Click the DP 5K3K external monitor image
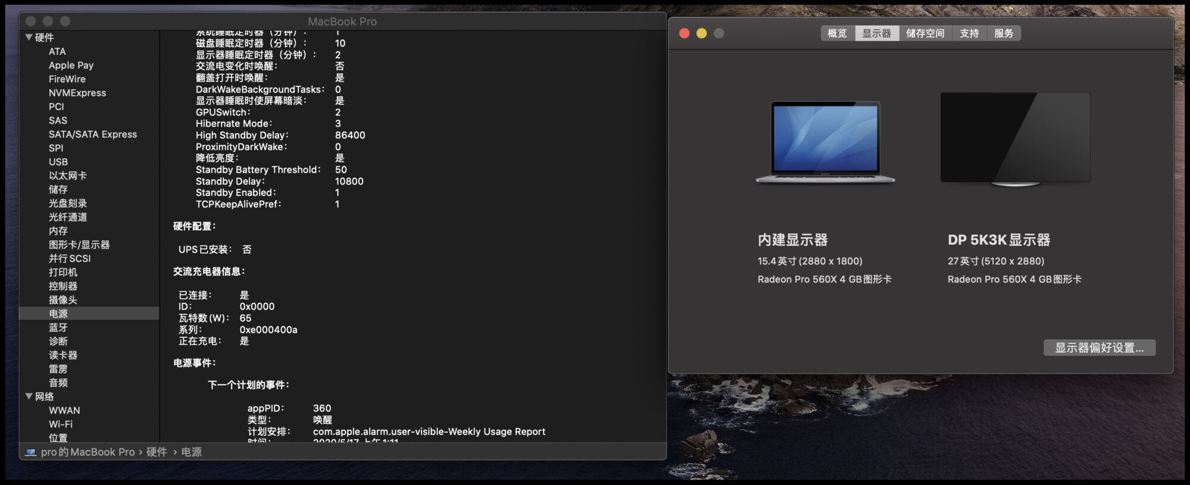Screen dimensions: 1190x485 point(1015,140)
